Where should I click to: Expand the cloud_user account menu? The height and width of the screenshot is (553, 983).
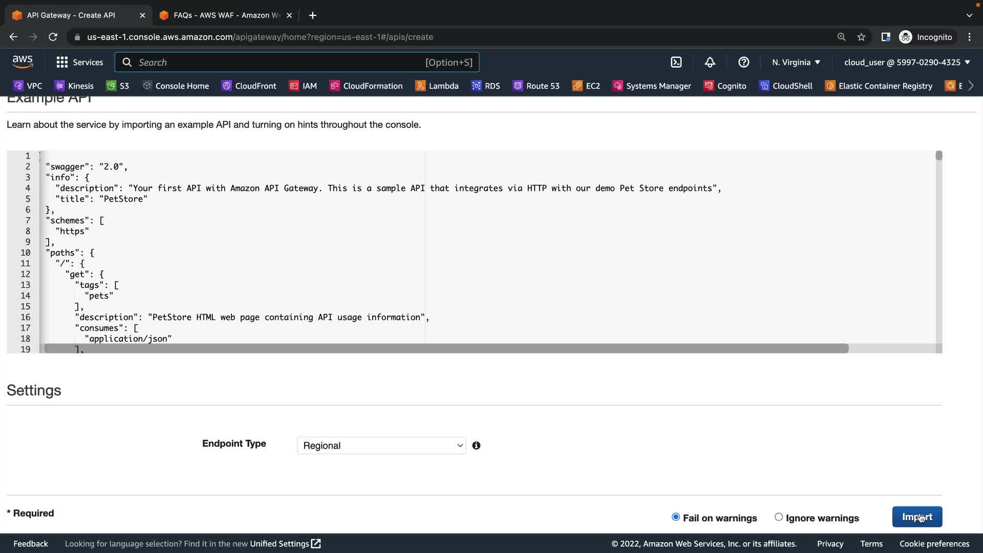(x=907, y=62)
